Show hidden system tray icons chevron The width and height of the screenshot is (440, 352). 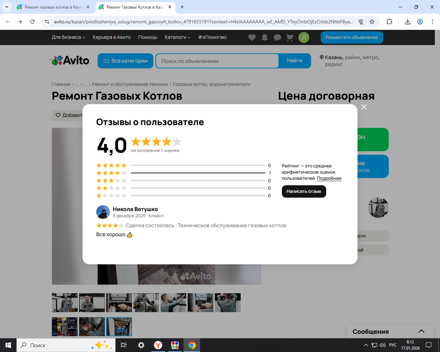366,345
